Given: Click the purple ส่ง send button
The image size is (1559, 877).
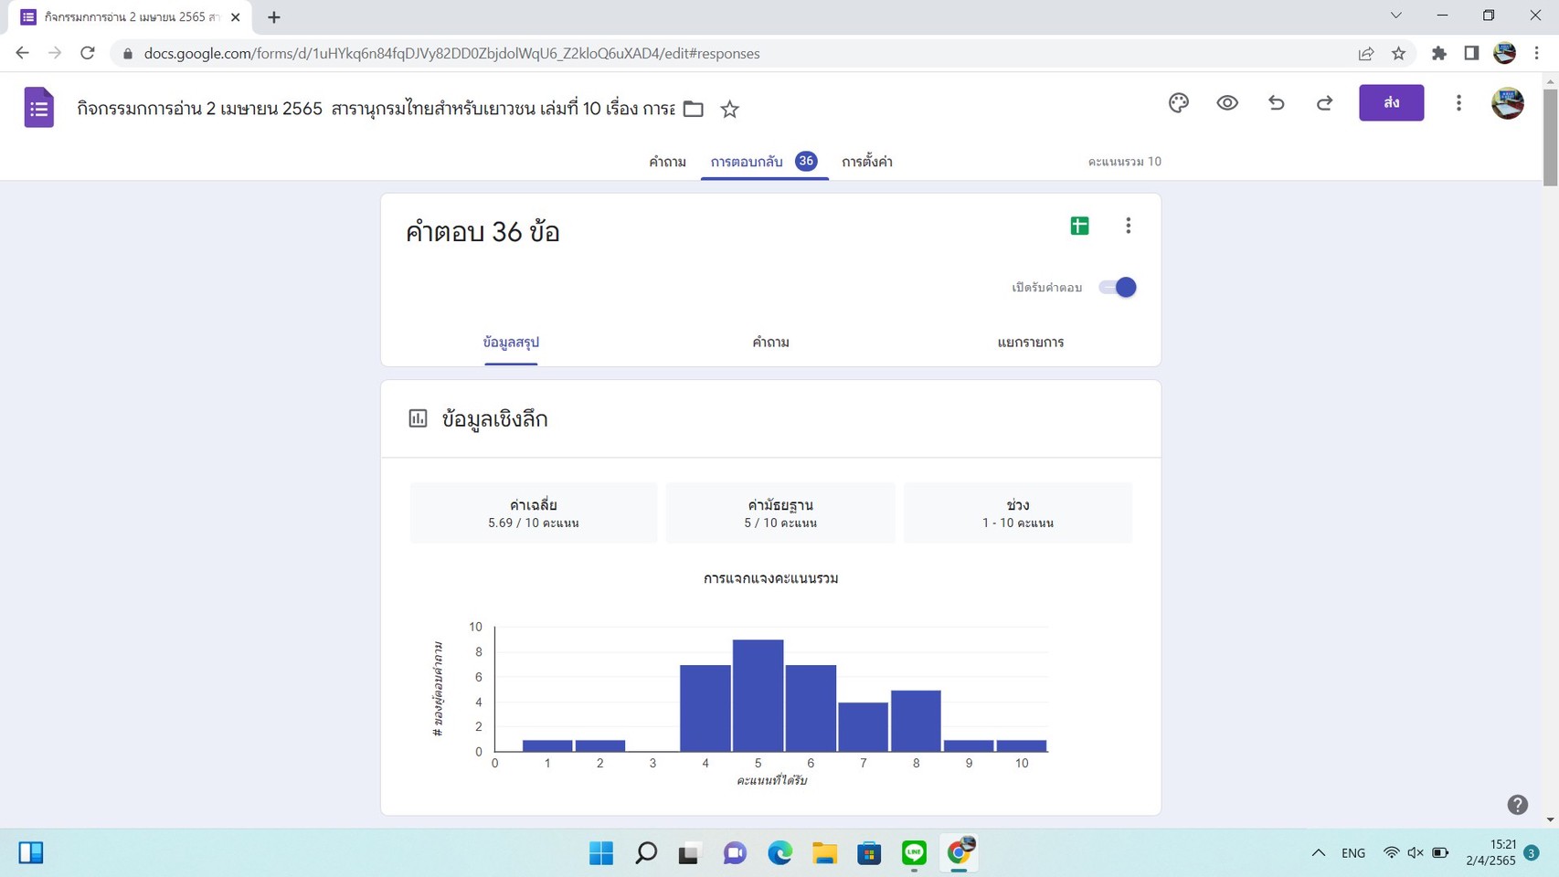Looking at the screenshot, I should (x=1391, y=103).
